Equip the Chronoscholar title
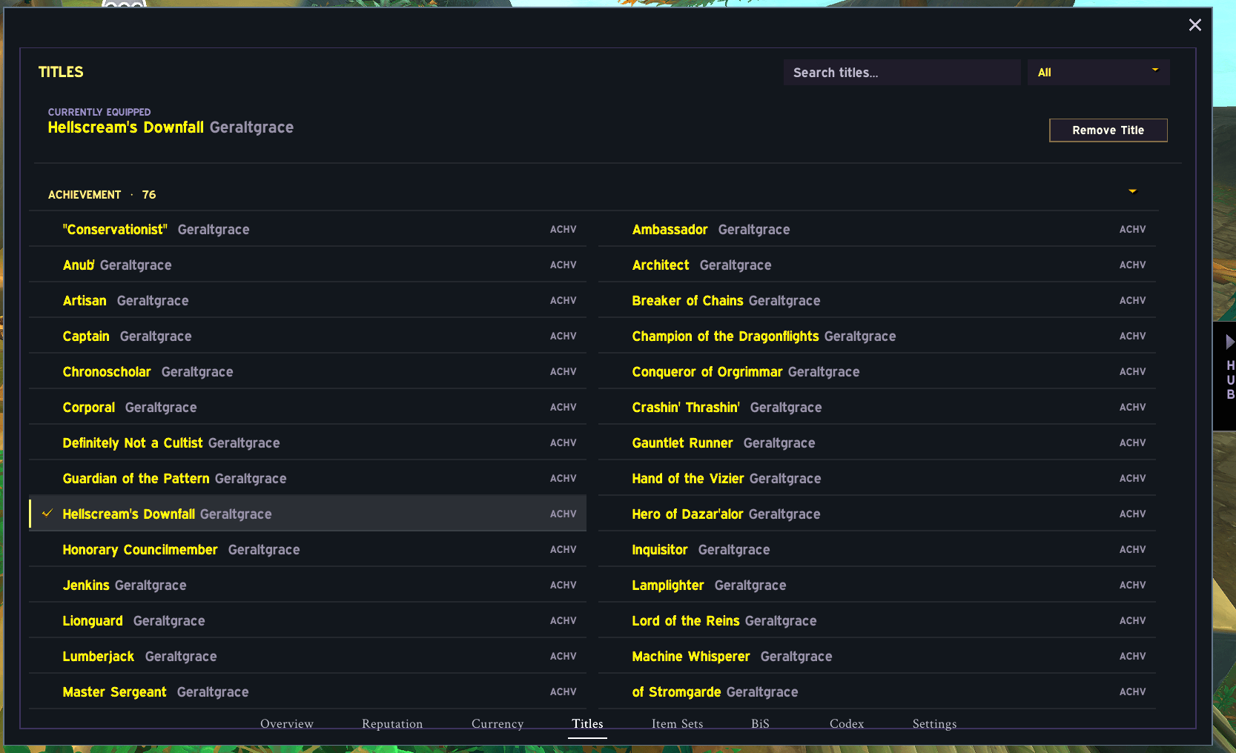The height and width of the screenshot is (753, 1236). tap(308, 371)
